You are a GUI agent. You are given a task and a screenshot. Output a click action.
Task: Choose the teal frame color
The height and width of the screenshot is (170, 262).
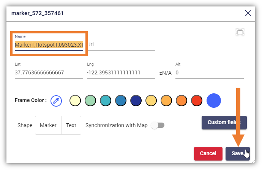click(x=106, y=101)
